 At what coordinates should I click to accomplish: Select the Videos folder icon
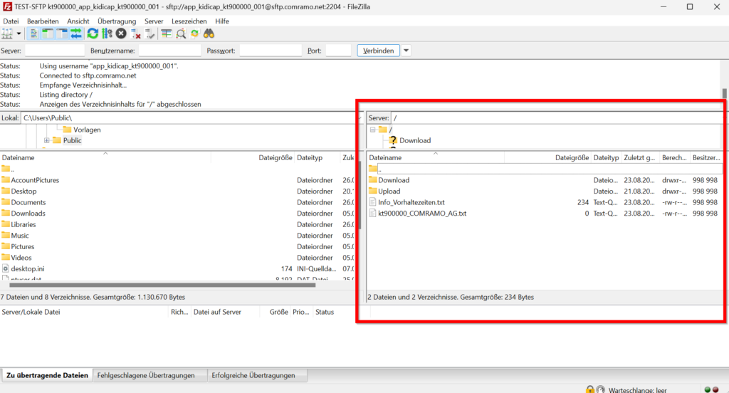point(6,257)
